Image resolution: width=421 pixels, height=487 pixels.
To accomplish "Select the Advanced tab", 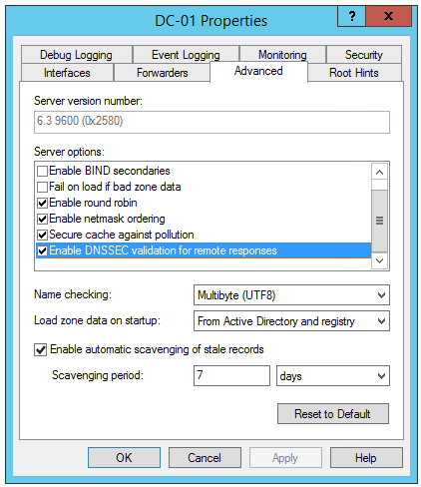I will (258, 71).
